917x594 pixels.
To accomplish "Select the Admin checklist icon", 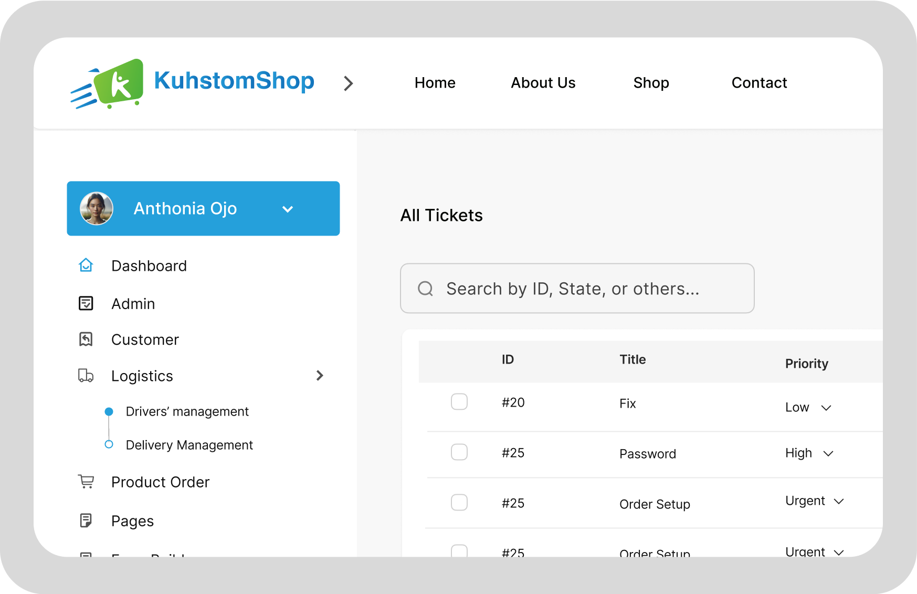I will tap(86, 303).
